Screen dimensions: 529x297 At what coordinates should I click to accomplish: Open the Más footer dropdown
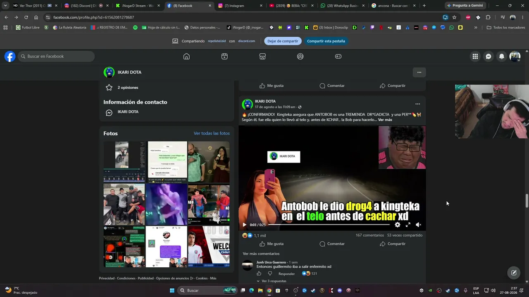point(213,278)
